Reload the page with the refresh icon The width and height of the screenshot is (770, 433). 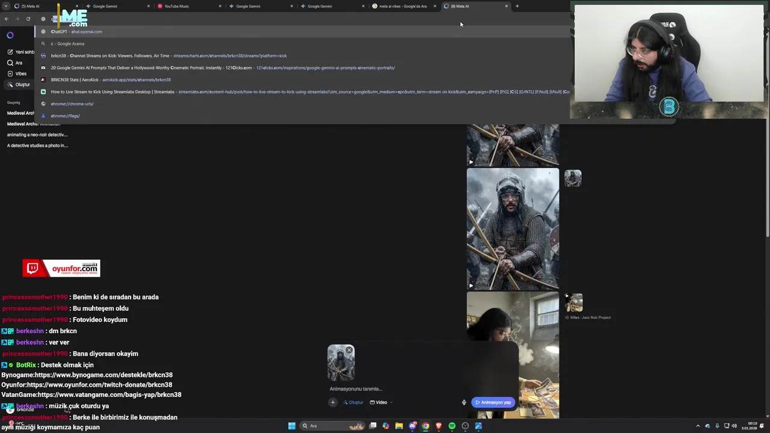pyautogui.click(x=28, y=19)
